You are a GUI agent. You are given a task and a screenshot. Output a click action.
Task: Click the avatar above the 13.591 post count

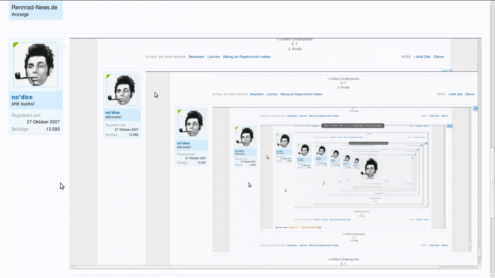click(191, 124)
